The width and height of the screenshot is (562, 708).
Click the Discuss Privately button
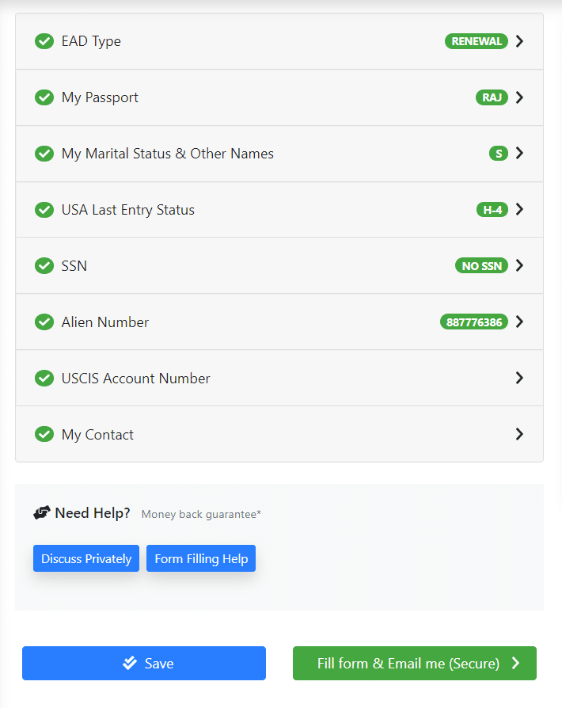[85, 558]
